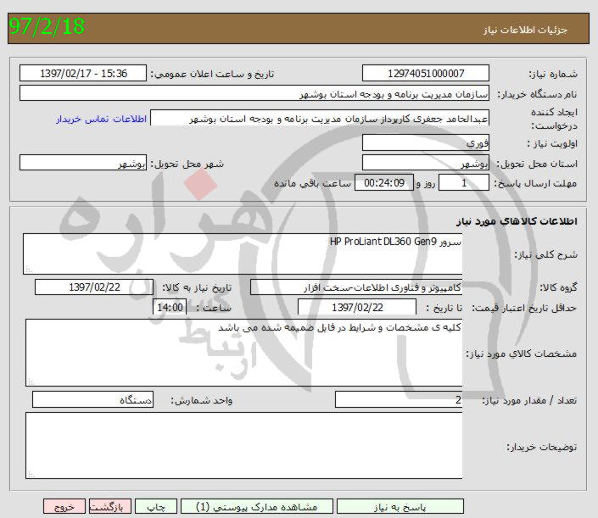Click the header title 'جزئیات اطلاعات نیاز'
The width and height of the screenshot is (598, 518).
pos(525,30)
